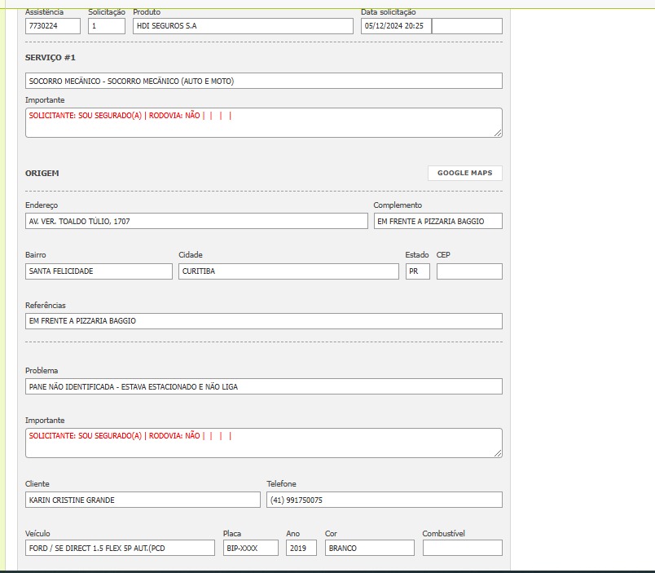This screenshot has height=573, width=655.
Task: Click the empty Combustível field
Action: [x=463, y=548]
